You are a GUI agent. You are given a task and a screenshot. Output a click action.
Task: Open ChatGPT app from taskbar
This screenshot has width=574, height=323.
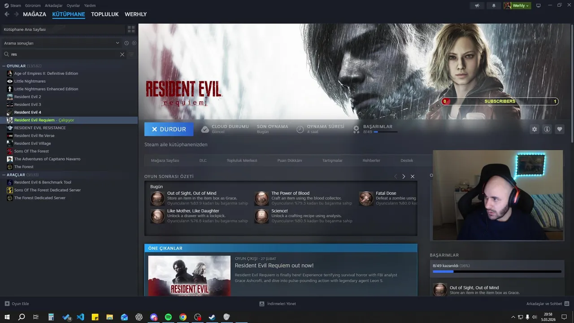click(x=139, y=317)
